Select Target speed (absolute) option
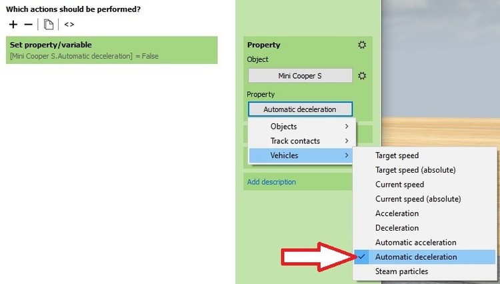This screenshot has height=284, width=500. [x=415, y=170]
